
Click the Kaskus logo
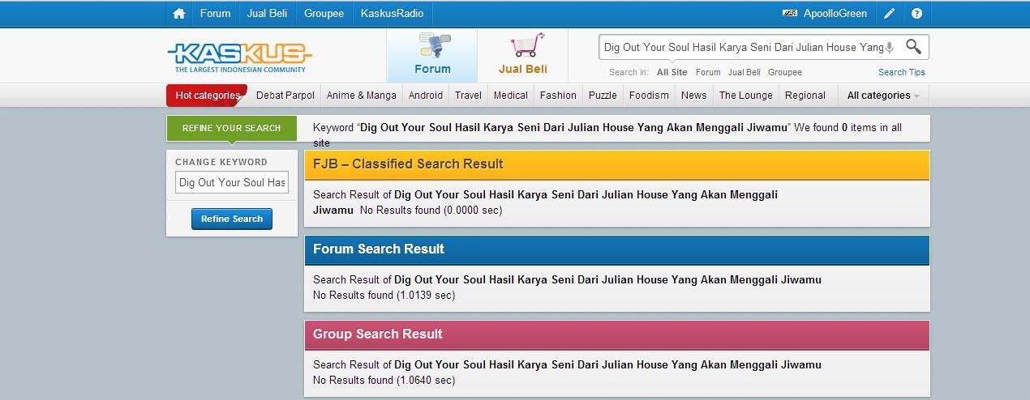(x=239, y=57)
